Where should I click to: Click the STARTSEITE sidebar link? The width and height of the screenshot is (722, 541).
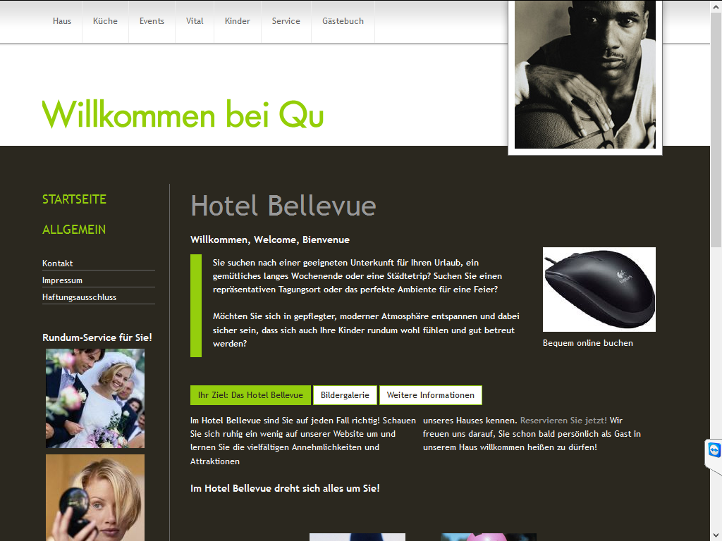[x=74, y=199]
